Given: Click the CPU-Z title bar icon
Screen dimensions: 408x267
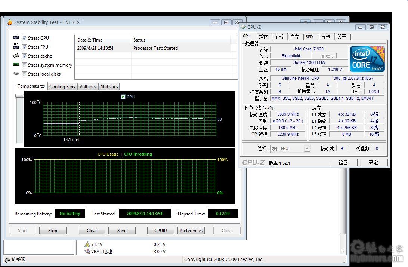Looking at the screenshot, I should pyautogui.click(x=243, y=27).
